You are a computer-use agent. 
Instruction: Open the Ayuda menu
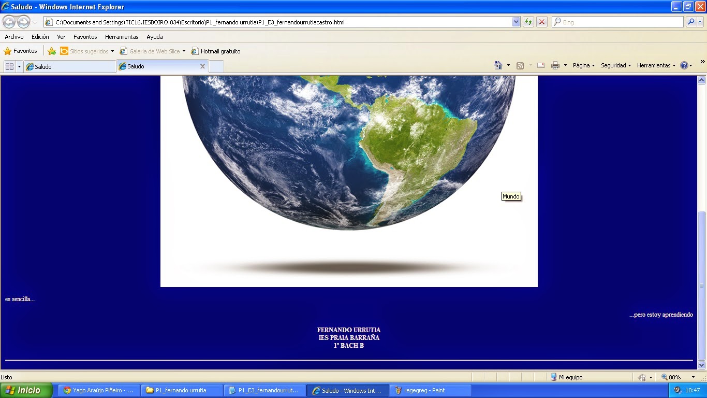coord(155,37)
